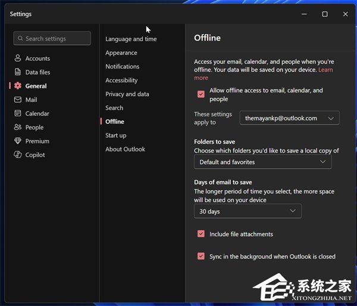
Task: Click the Folders to save heading
Action: [x=214, y=142]
